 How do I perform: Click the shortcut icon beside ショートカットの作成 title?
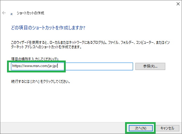[x=12, y=14]
